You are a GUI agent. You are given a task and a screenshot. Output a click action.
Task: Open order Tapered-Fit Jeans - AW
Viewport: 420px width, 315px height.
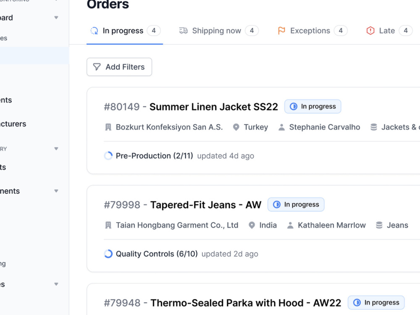206,205
